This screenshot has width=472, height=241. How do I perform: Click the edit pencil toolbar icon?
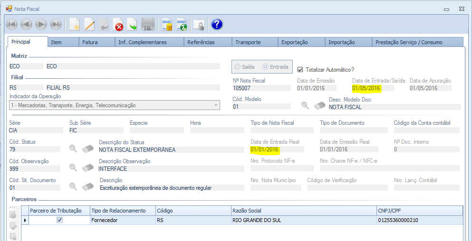[89, 24]
